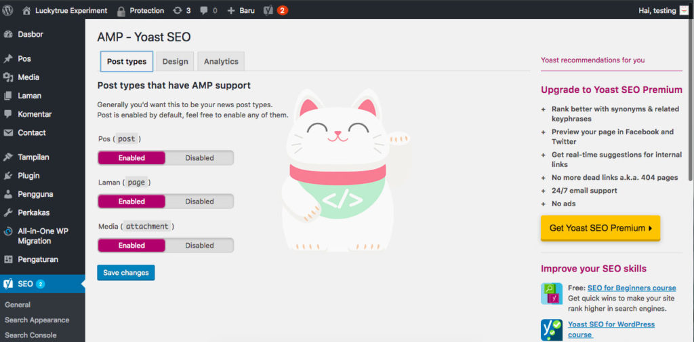The width and height of the screenshot is (694, 342).
Task: Click the Yoast recommendations for you text
Action: point(592,60)
